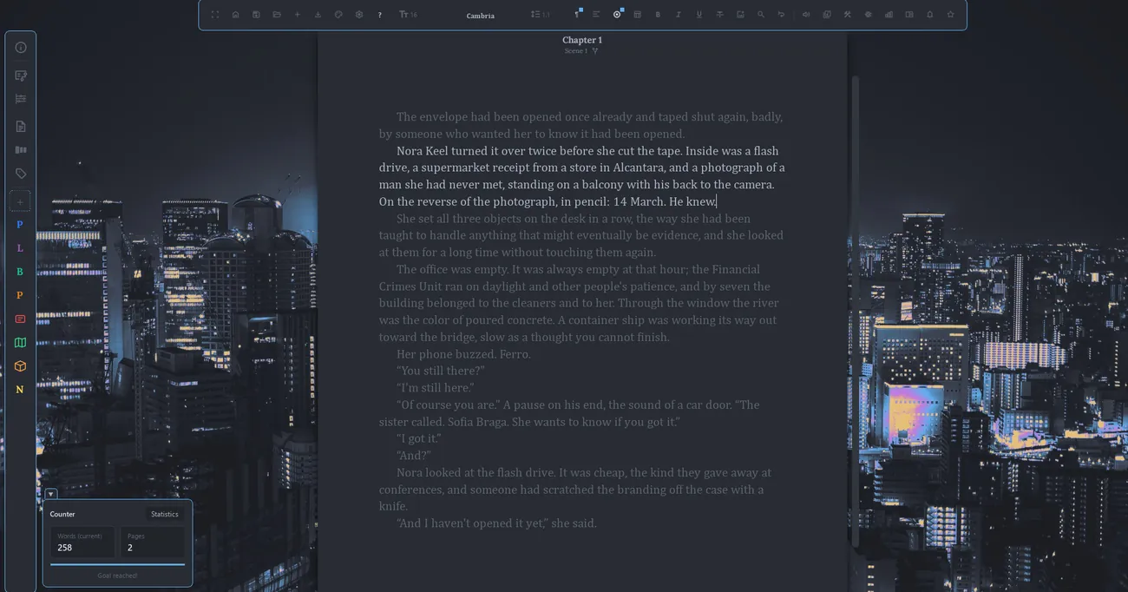Open the yellow N sidebar category
Screen dimensions: 1128x592
(x=20, y=390)
